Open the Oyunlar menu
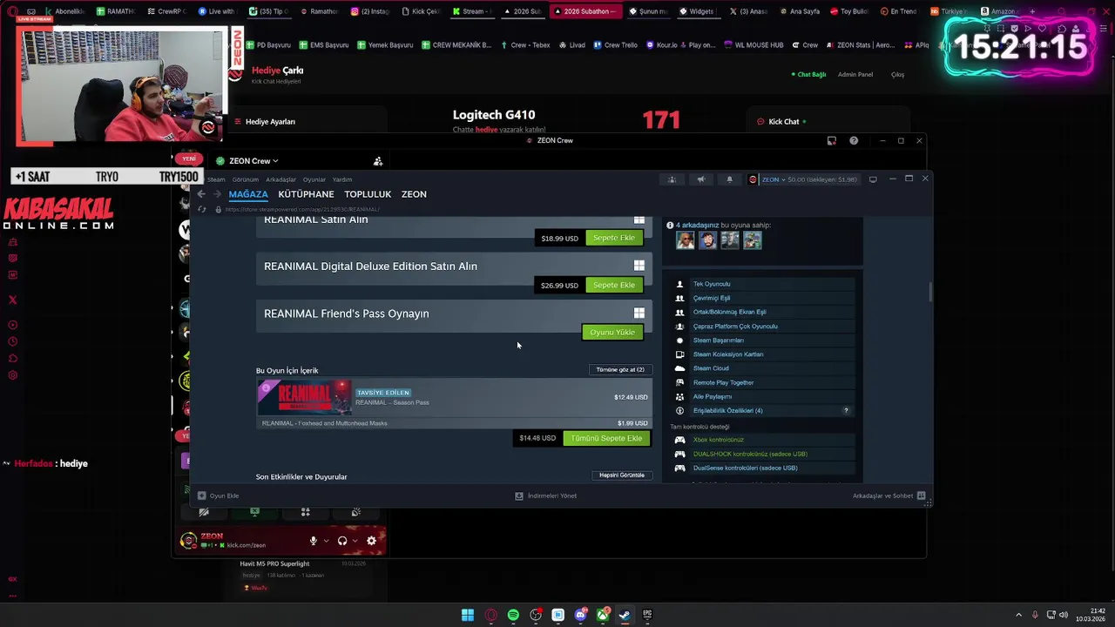The height and width of the screenshot is (627, 1115). click(314, 179)
